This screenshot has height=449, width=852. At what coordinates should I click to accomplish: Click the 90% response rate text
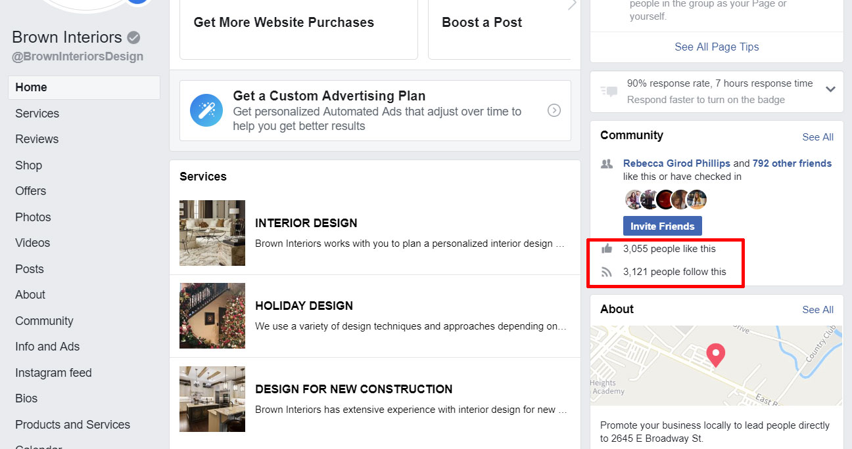pos(720,83)
